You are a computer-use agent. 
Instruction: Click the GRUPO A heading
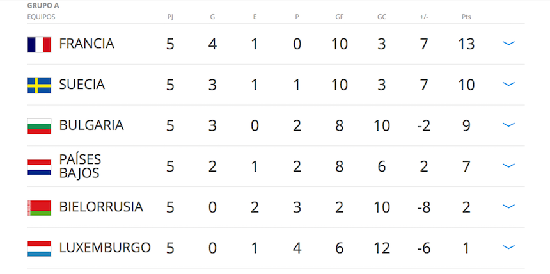point(43,6)
